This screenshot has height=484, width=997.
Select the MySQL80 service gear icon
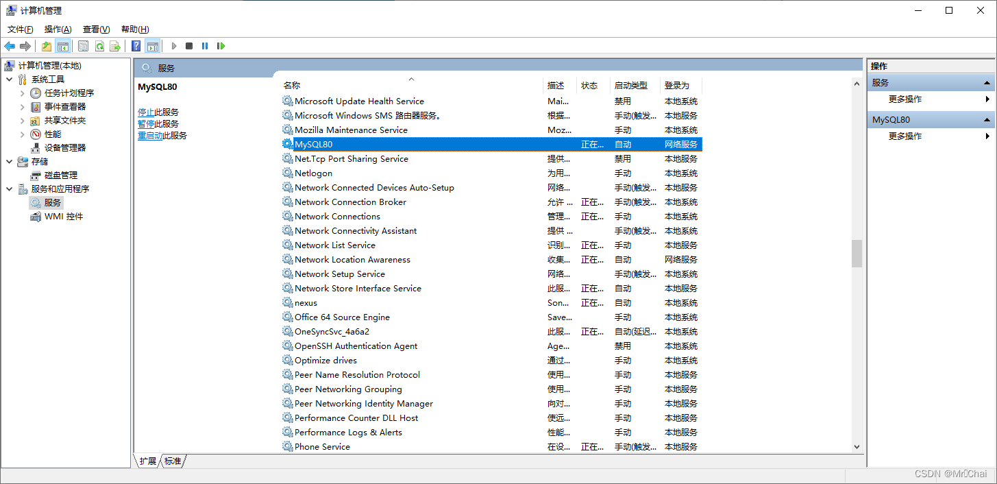pos(288,144)
